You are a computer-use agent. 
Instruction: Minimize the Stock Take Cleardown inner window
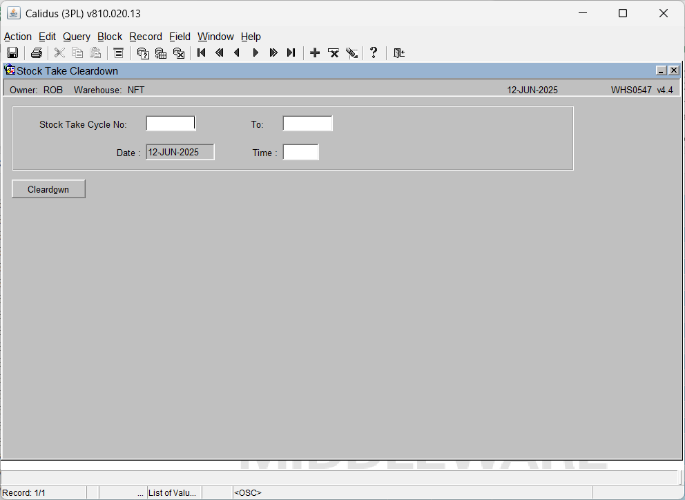pyautogui.click(x=662, y=70)
